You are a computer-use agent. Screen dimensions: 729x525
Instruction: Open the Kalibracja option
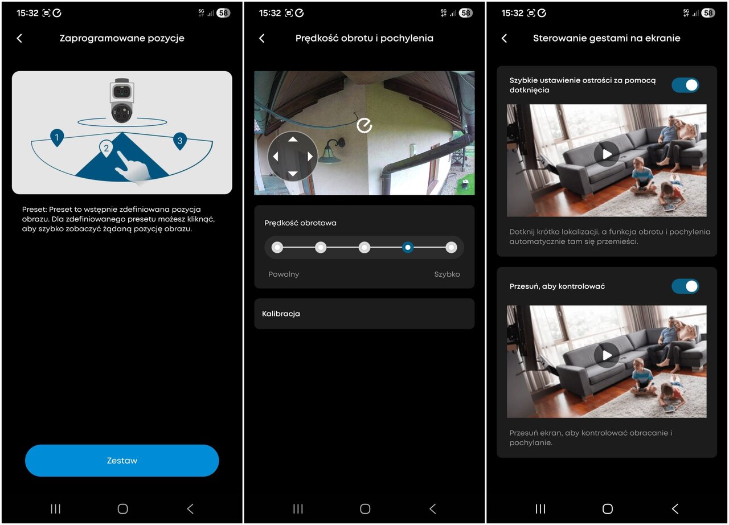pos(364,314)
